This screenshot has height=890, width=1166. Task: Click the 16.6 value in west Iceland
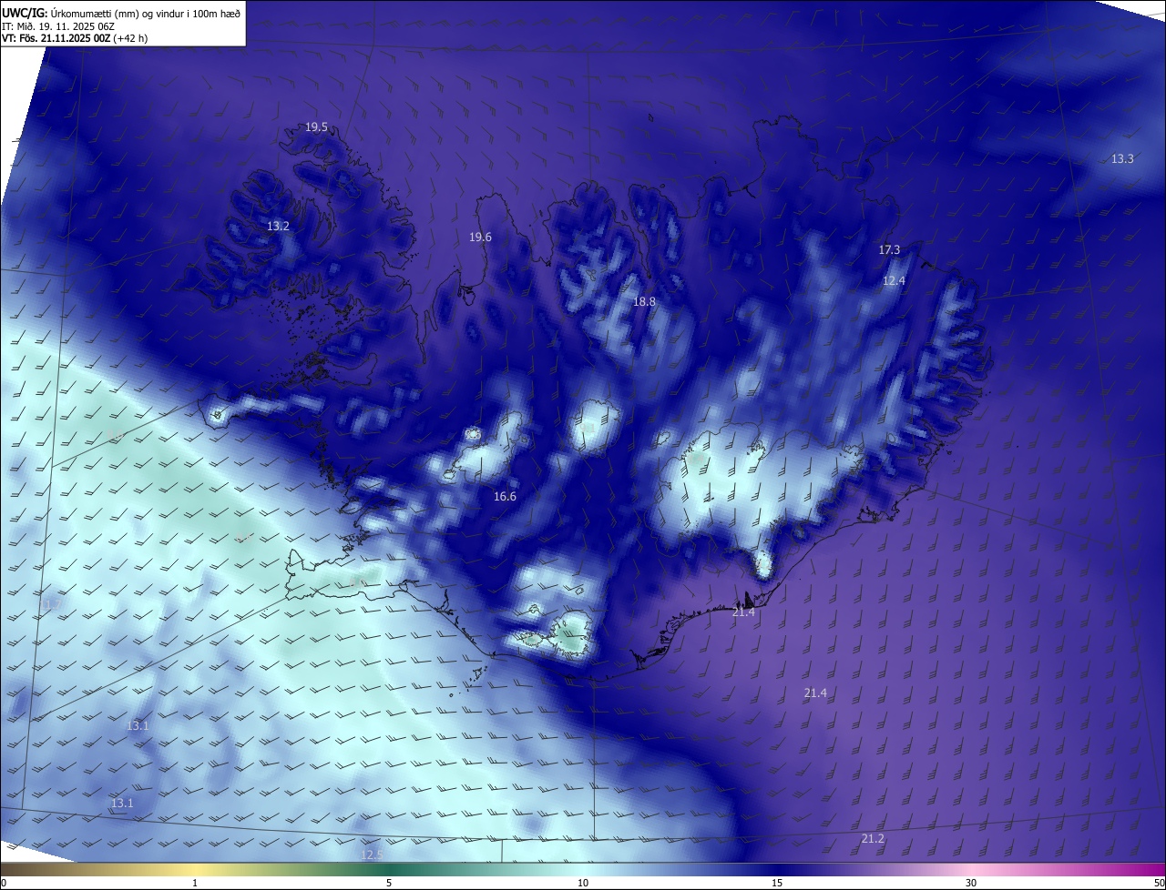505,496
